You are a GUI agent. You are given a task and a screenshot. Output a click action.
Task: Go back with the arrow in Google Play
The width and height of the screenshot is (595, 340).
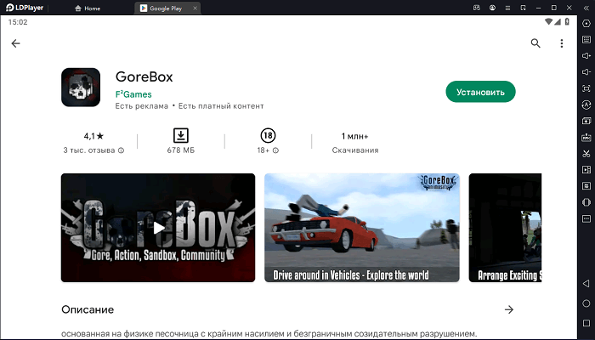pos(15,43)
